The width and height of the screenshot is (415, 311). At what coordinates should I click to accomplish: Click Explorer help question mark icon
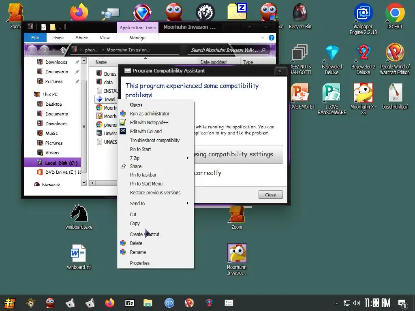pyautogui.click(x=271, y=38)
